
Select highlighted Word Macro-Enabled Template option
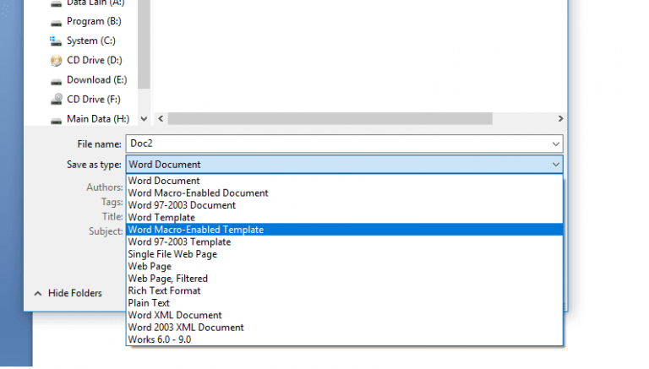coord(345,230)
